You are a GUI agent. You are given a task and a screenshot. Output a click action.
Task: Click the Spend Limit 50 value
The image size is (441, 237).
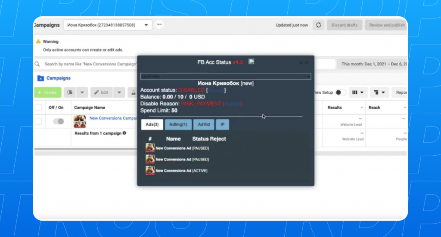coord(174,111)
